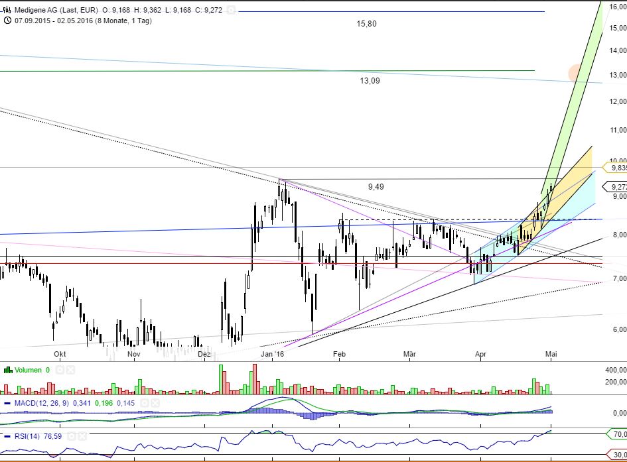Image resolution: width=627 pixels, height=462 pixels.
Task: Open the gray settings icon right of the OHLC values
Action: (x=231, y=9)
